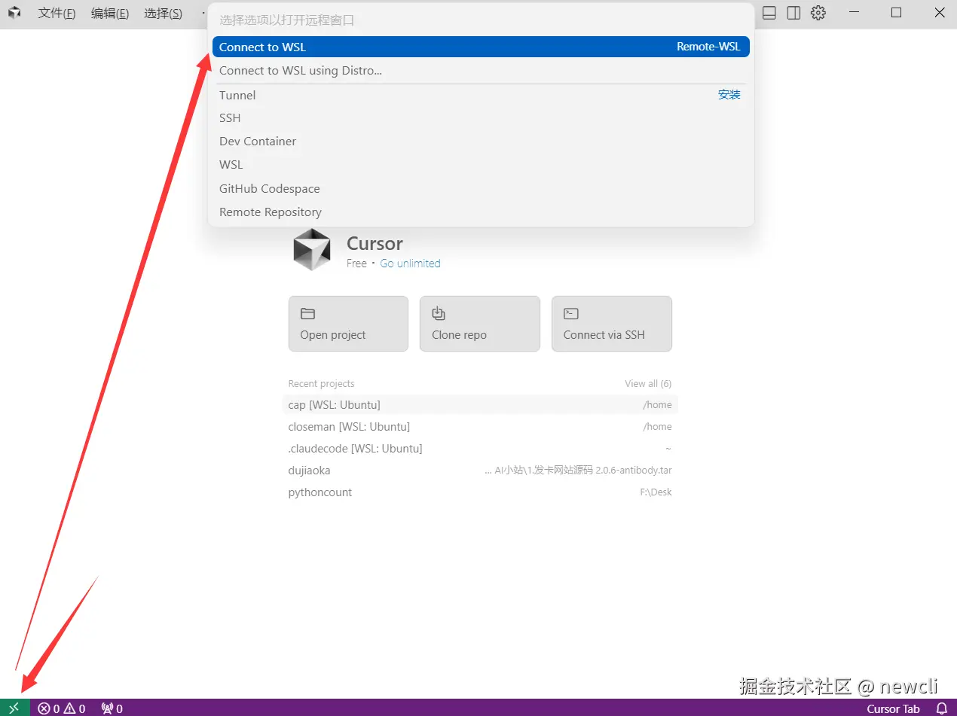Toggle the side panel layout icon
957x716 pixels.
[793, 13]
